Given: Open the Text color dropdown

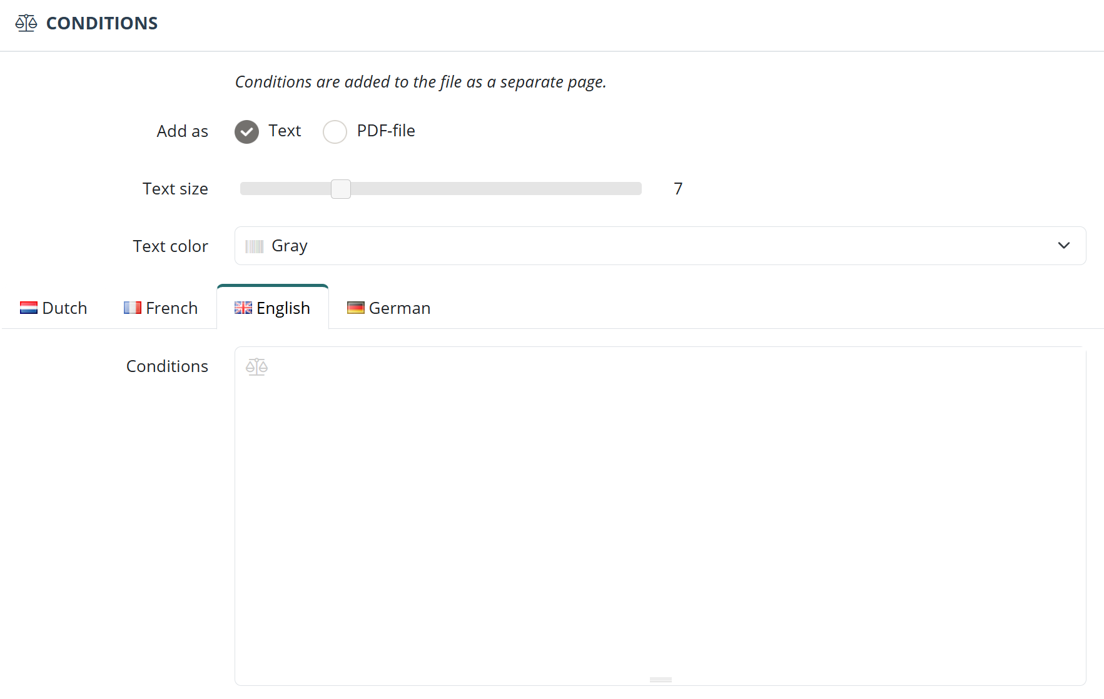Looking at the screenshot, I should (x=660, y=246).
